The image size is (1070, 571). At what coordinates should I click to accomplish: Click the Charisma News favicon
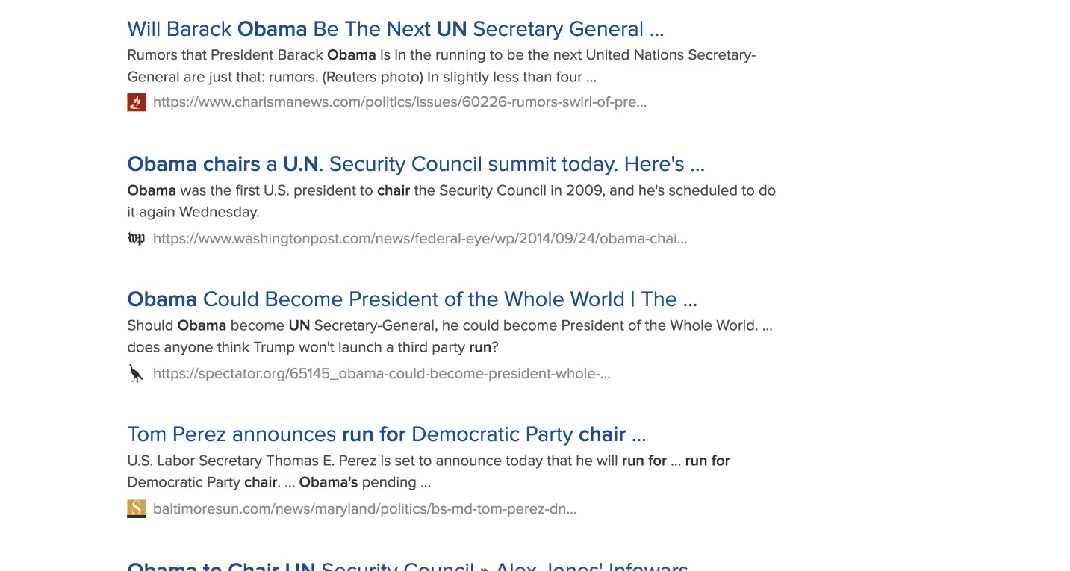[136, 102]
